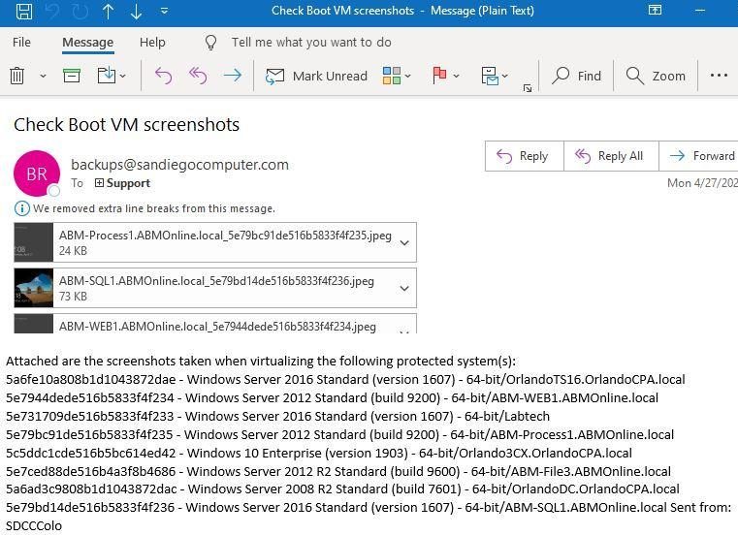Click ABM-SQL1 attachment thumbnail

[33, 288]
